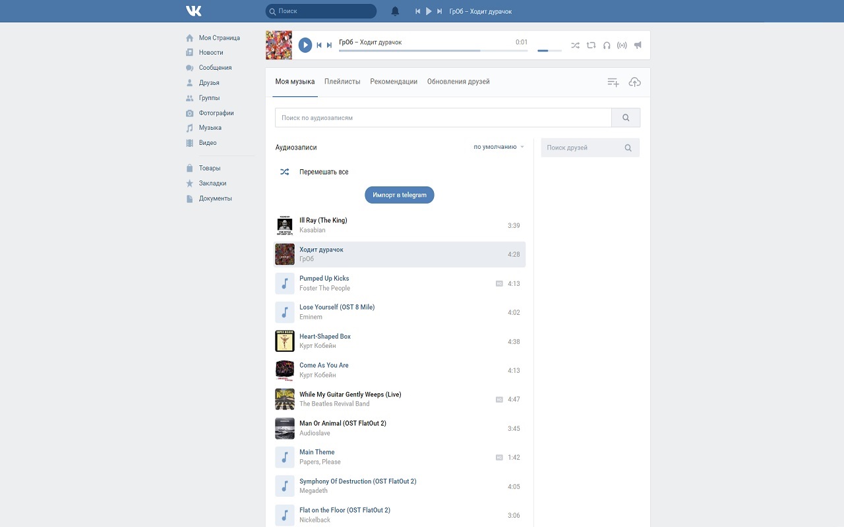The width and height of the screenshot is (844, 527).
Task: Click the Ходит дурачок album cover
Action: click(285, 254)
